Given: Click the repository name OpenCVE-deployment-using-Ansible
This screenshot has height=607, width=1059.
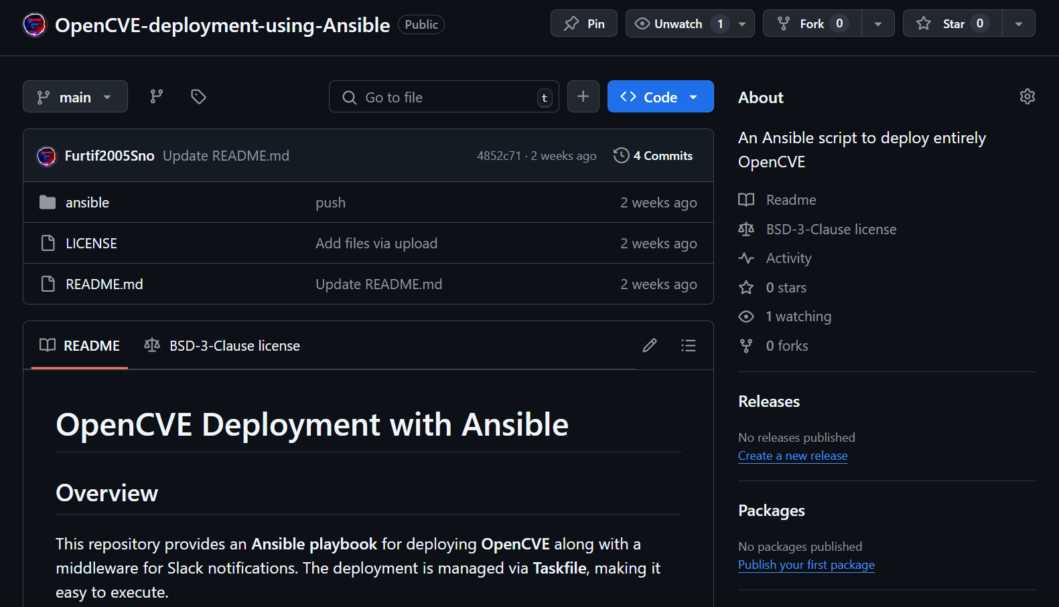Looking at the screenshot, I should [222, 25].
